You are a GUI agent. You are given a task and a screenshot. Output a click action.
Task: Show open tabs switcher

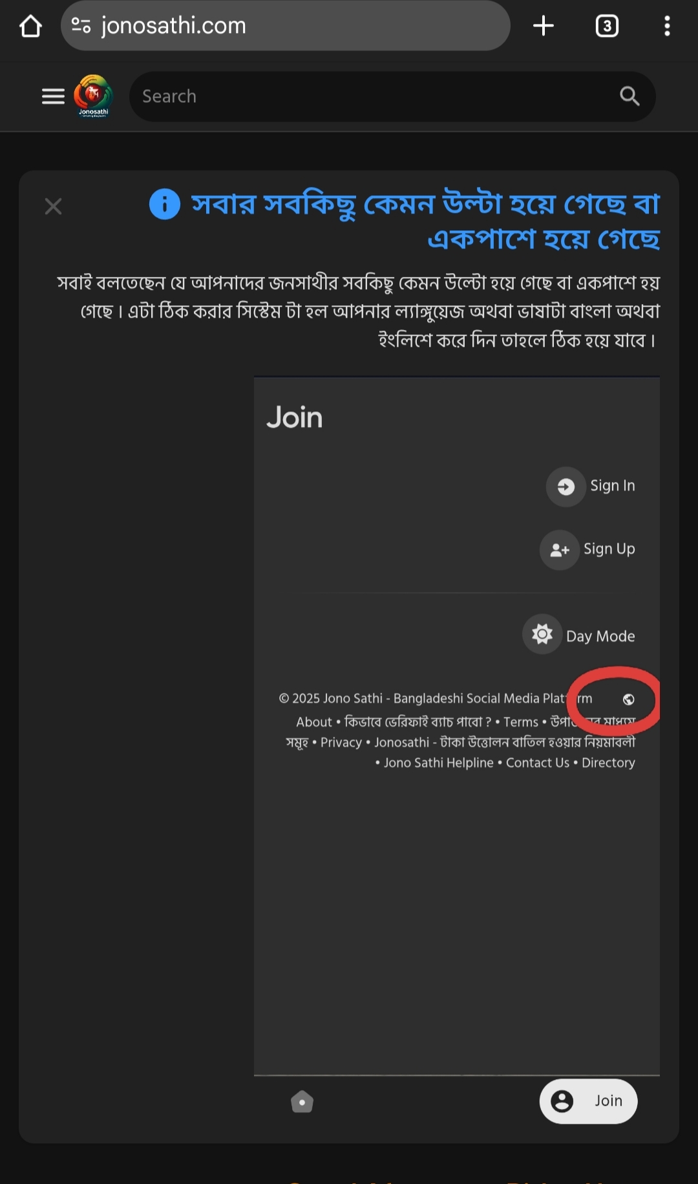[607, 26]
